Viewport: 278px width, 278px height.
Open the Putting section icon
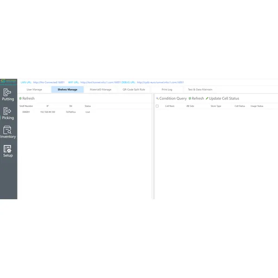pos(8,93)
